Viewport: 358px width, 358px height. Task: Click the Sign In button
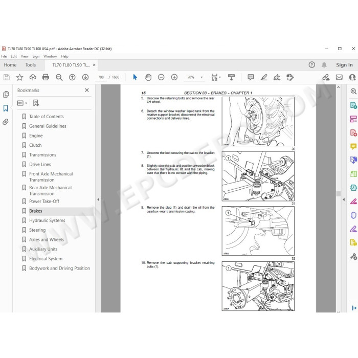[x=344, y=65]
